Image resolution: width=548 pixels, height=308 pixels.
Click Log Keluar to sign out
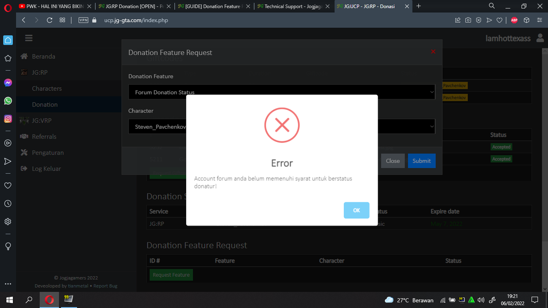(x=46, y=169)
